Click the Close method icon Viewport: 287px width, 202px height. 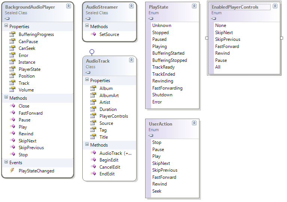click(x=13, y=106)
